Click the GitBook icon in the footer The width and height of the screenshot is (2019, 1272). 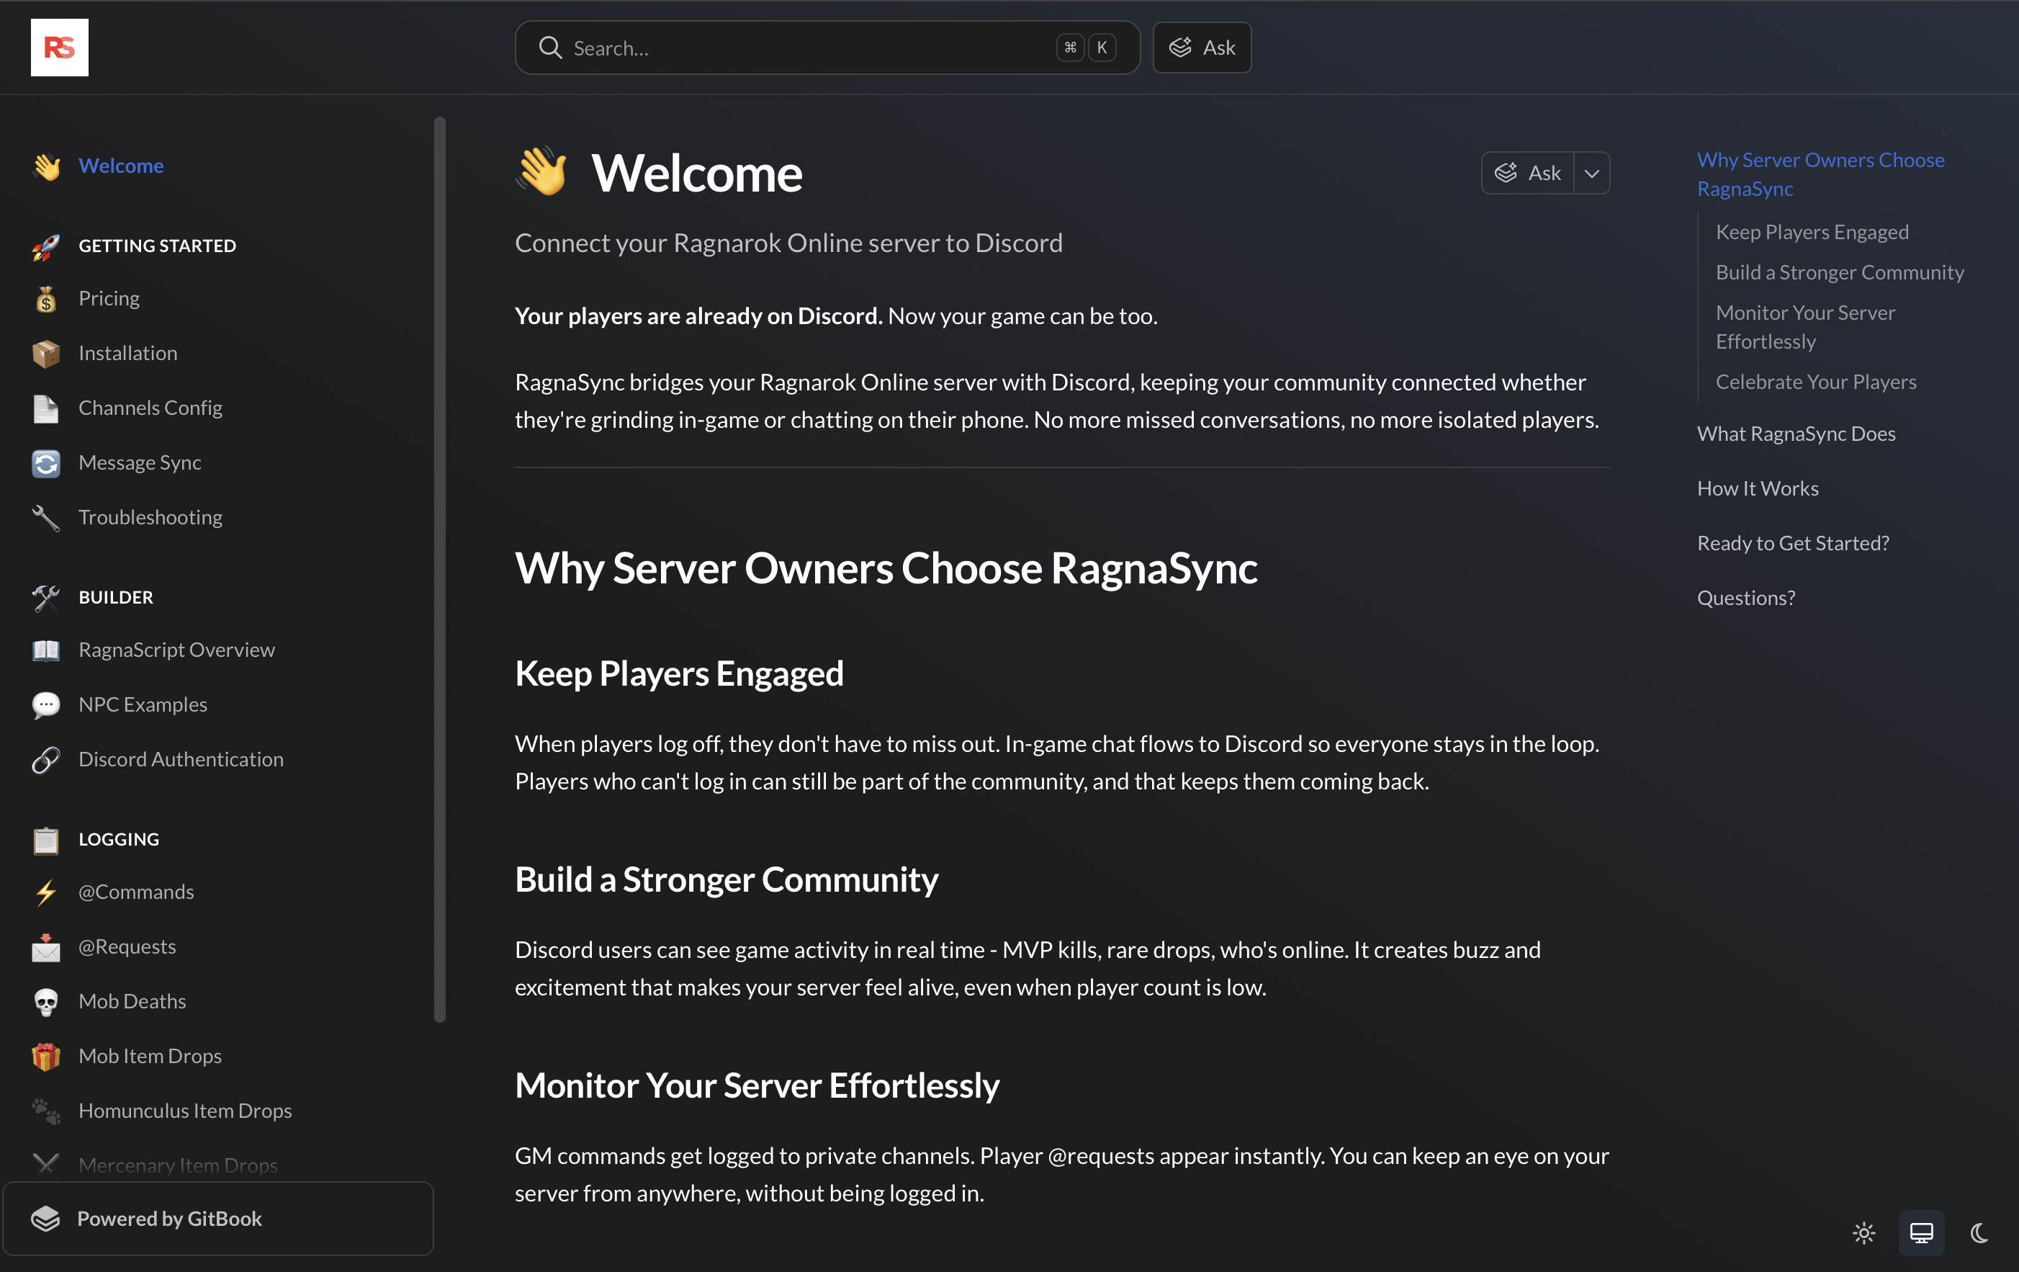(x=46, y=1218)
